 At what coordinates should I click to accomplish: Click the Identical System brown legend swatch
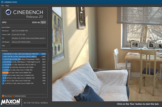13,96
